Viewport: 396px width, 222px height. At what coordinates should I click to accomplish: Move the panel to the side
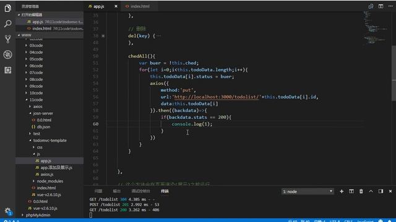tap(381, 191)
